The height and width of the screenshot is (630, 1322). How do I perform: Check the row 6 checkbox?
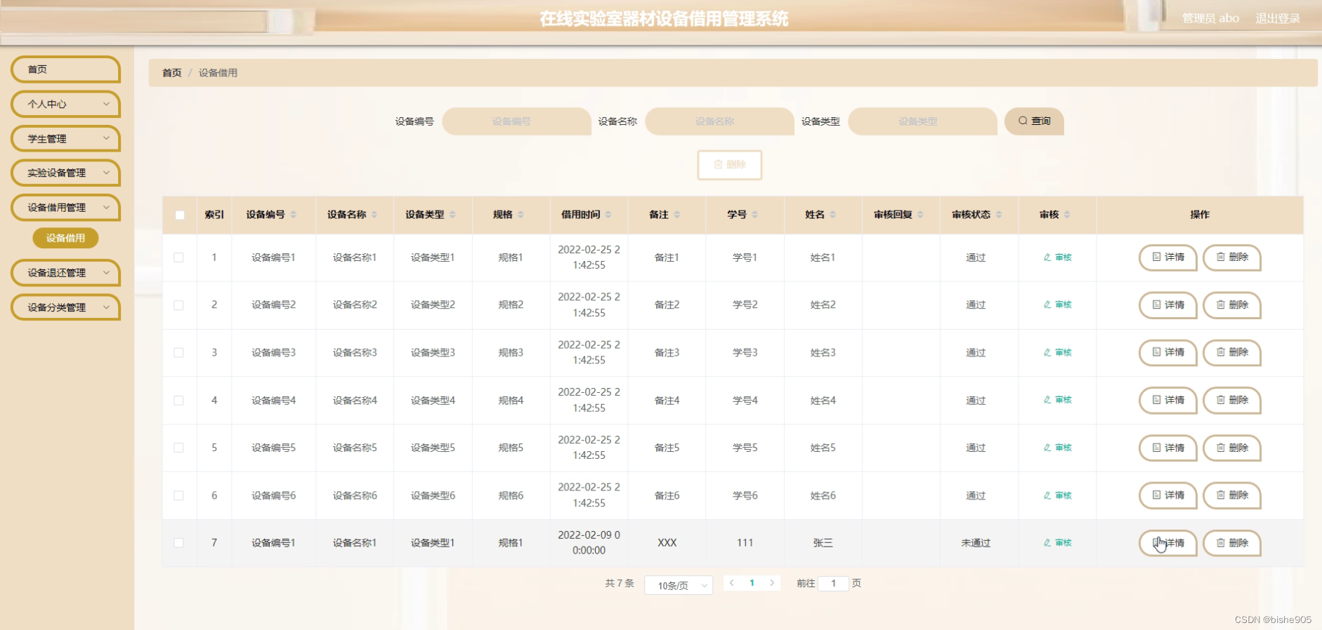[178, 495]
